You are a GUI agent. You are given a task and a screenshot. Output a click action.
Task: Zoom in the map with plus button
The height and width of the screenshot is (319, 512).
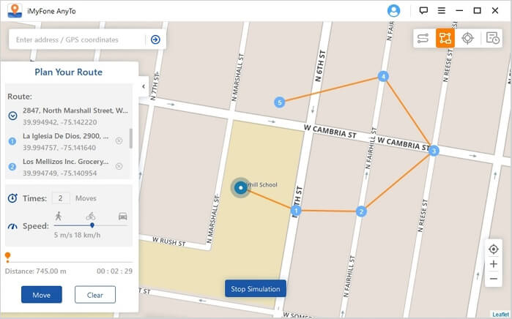coord(494,264)
